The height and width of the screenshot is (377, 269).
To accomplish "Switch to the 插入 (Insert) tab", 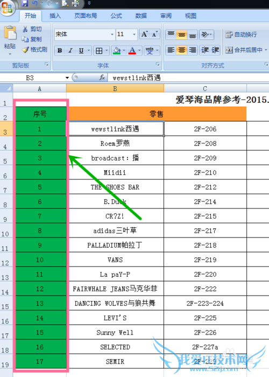I will pyautogui.click(x=55, y=16).
